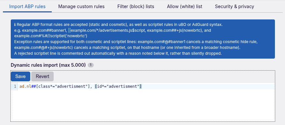Switch to the Import ABP rules tab
This screenshot has height=125, width=285.
27,7
